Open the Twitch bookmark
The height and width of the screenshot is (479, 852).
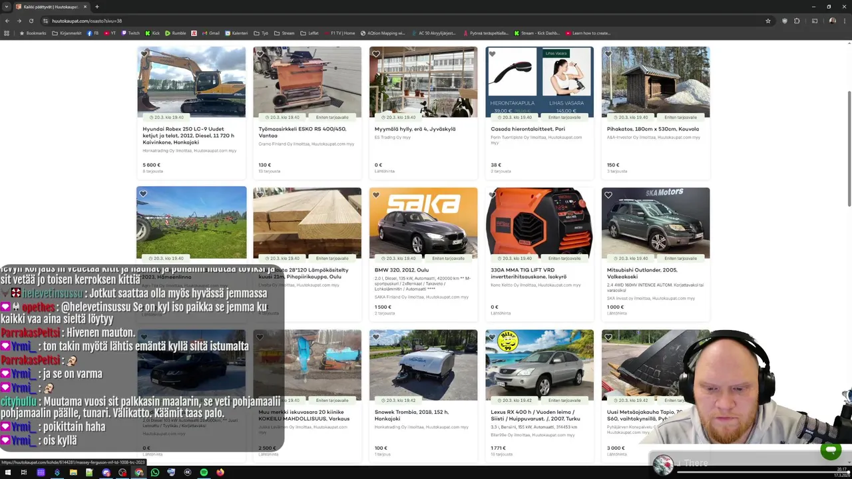130,33
